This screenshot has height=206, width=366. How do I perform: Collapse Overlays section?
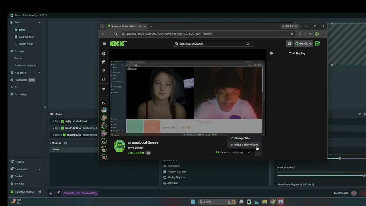39,51
